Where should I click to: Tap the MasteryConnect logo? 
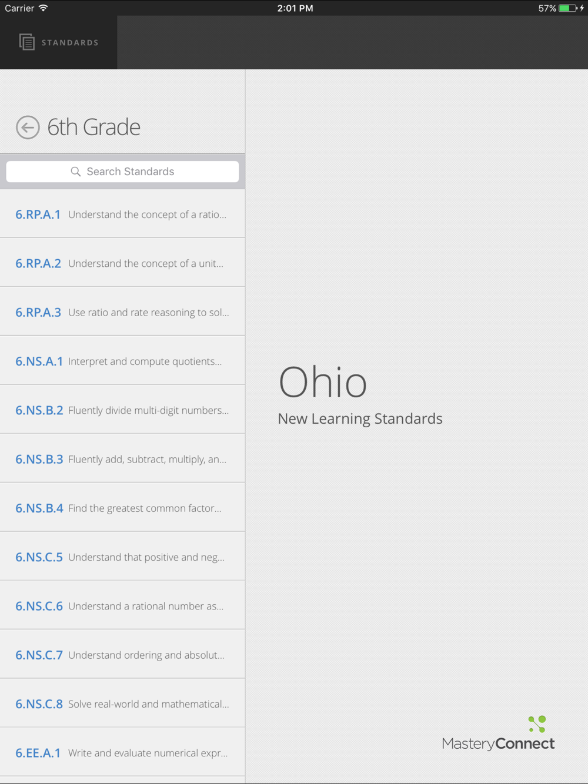[498, 735]
